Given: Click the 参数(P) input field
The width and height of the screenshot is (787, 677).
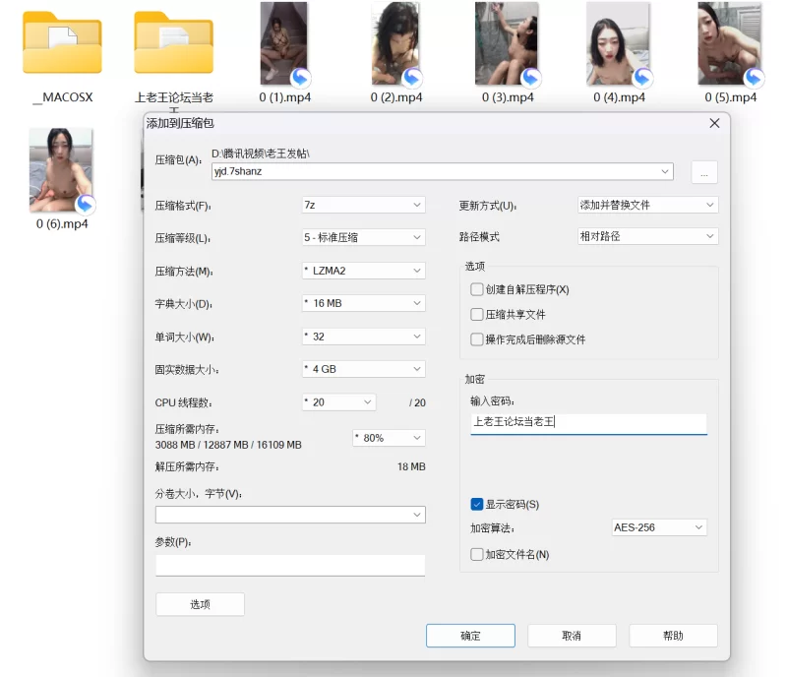Looking at the screenshot, I should point(290,565).
